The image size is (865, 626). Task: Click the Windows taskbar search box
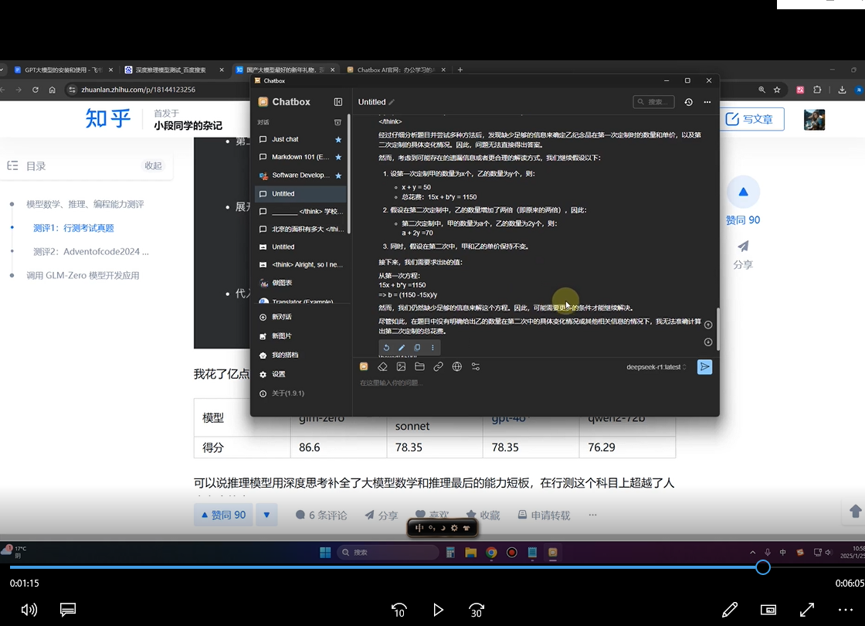[388, 553]
